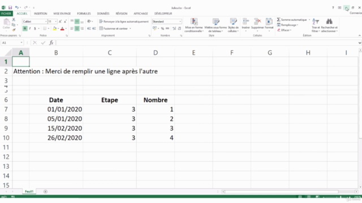The height and width of the screenshot is (203, 362).
Task: Delete cells with the Supprimer button
Action: (257, 25)
